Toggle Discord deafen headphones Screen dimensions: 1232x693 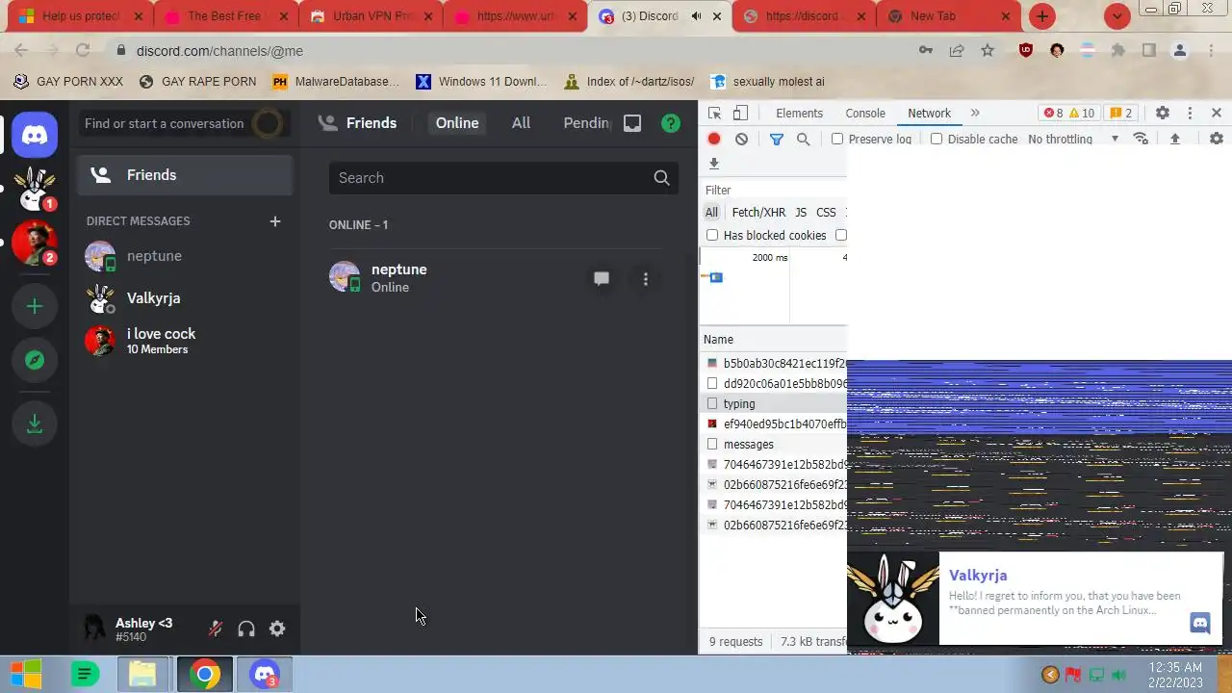coord(246,629)
